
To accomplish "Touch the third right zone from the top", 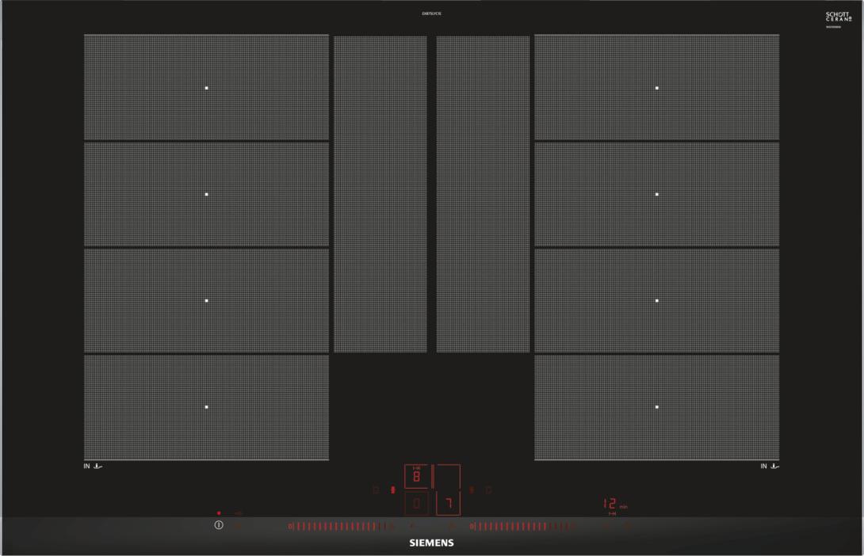I will (657, 301).
